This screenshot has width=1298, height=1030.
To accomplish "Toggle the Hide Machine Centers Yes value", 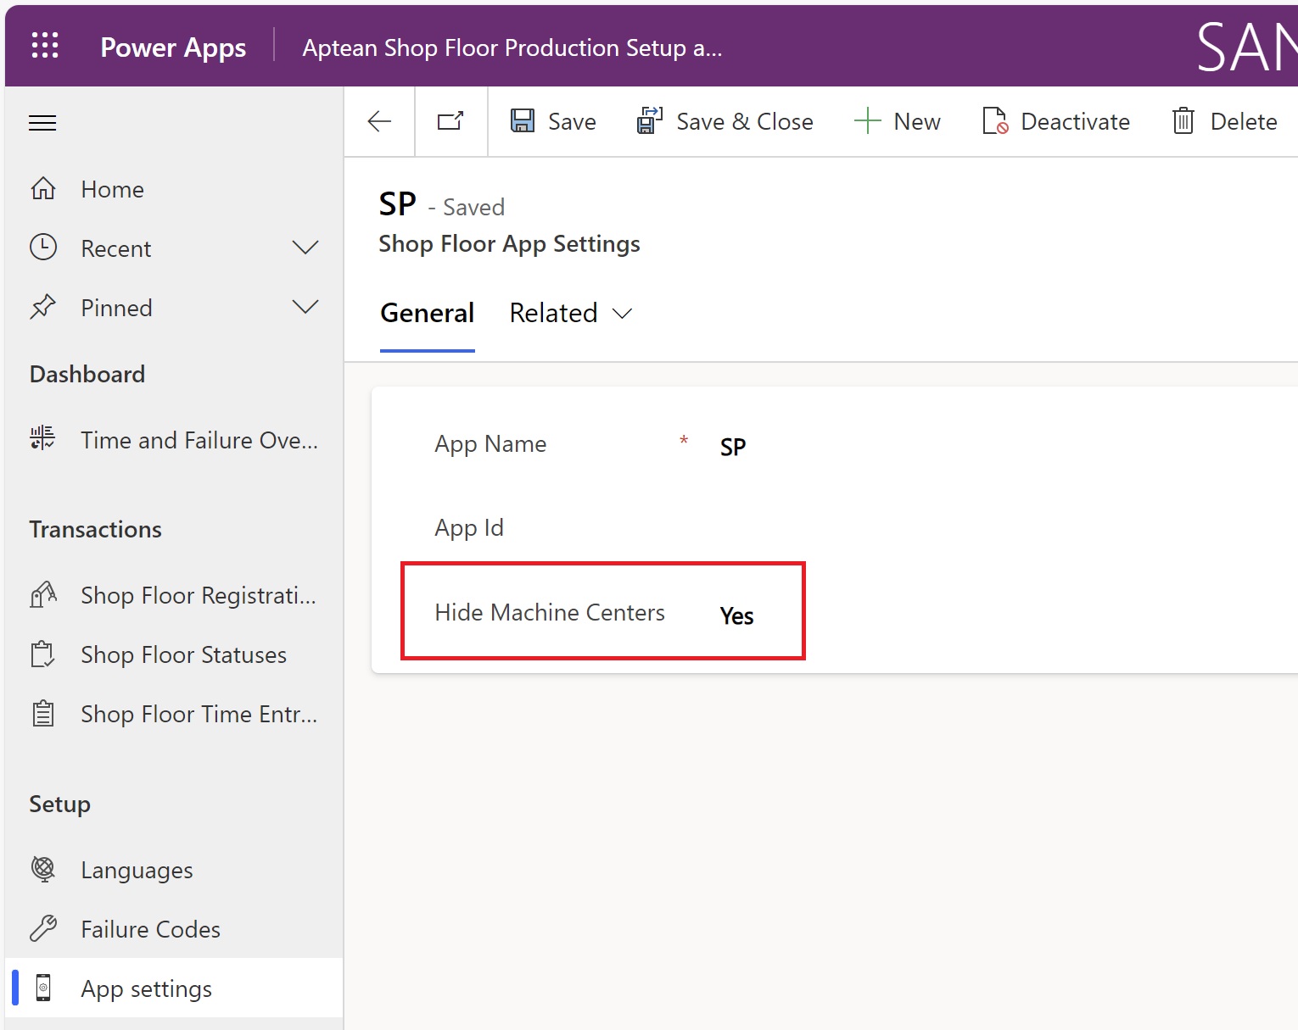I will pos(736,615).
